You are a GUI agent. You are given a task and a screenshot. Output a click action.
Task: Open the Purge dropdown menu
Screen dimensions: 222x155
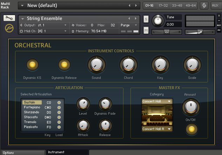pyautogui.click(x=136, y=25)
